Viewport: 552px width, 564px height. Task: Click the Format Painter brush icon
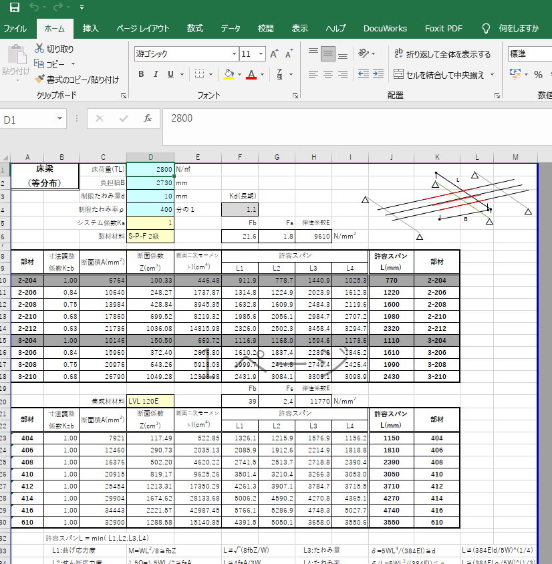[x=40, y=80]
